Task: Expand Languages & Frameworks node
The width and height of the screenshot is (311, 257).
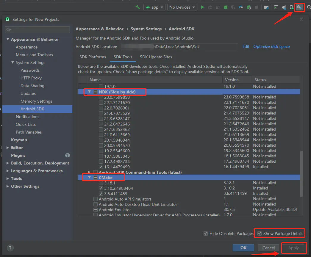Action: tap(8, 171)
